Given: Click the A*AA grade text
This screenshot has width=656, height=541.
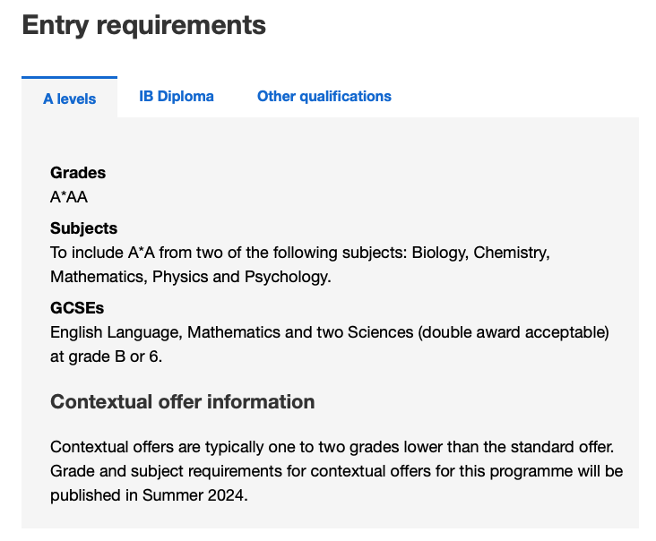Looking at the screenshot, I should click(x=69, y=197).
